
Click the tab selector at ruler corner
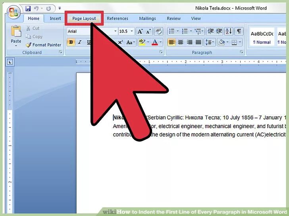coord(10,62)
